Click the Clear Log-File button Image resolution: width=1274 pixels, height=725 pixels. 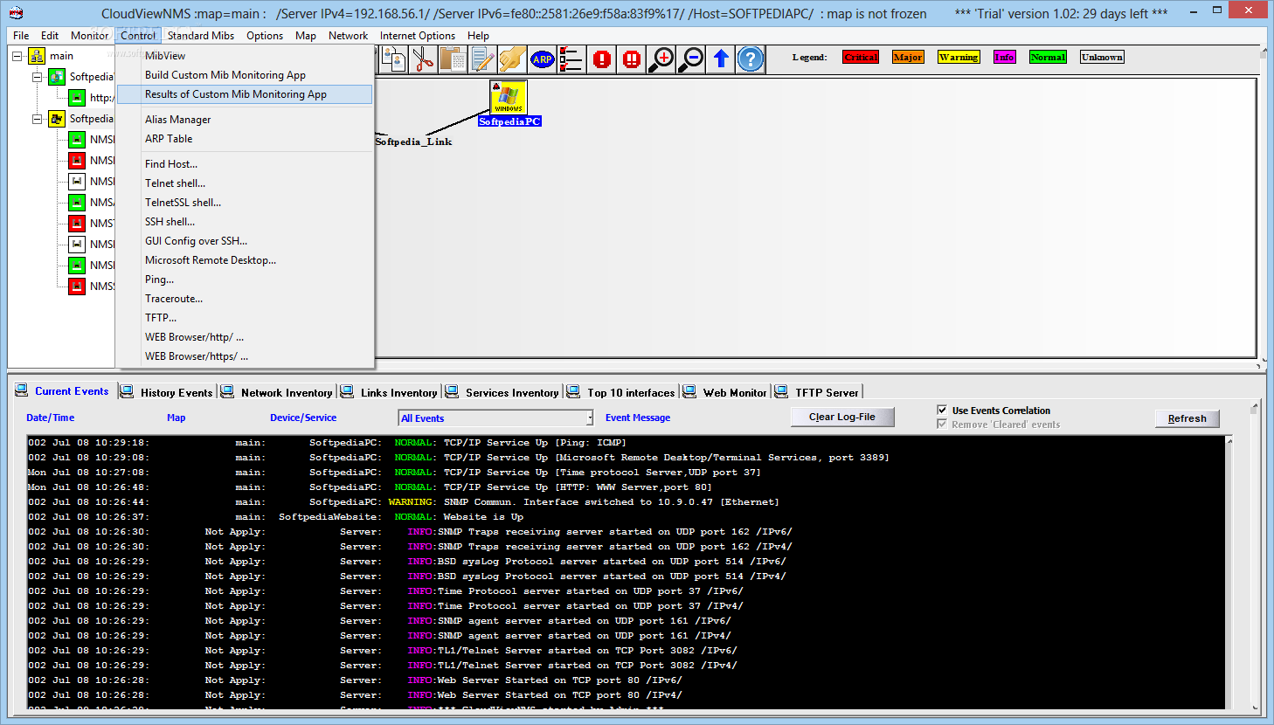tap(842, 417)
